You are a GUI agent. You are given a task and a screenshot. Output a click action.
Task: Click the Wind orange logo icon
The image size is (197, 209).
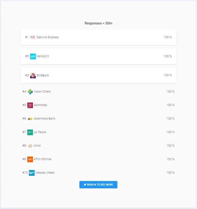point(30,146)
